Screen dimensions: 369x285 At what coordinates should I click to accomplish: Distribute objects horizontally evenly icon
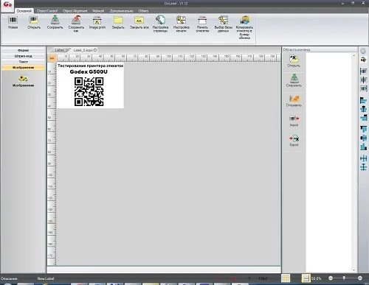[363, 158]
